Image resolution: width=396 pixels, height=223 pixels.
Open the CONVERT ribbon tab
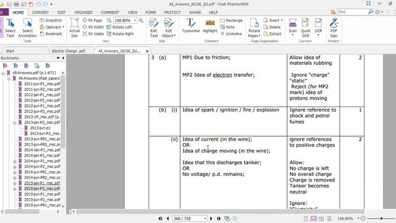[x=40, y=12]
